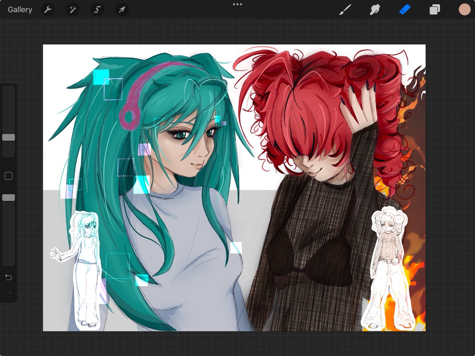Viewport: 475px width, 356px height.
Task: Select the Brush tool
Action: 345,9
